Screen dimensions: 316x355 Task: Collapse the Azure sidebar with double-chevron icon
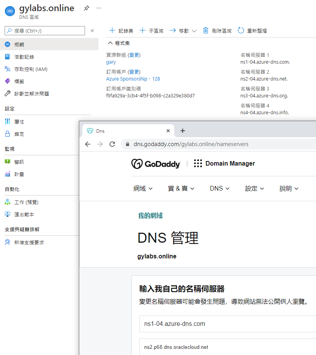pos(92,31)
